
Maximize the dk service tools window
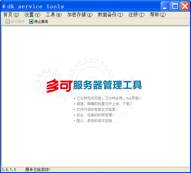(175, 6)
